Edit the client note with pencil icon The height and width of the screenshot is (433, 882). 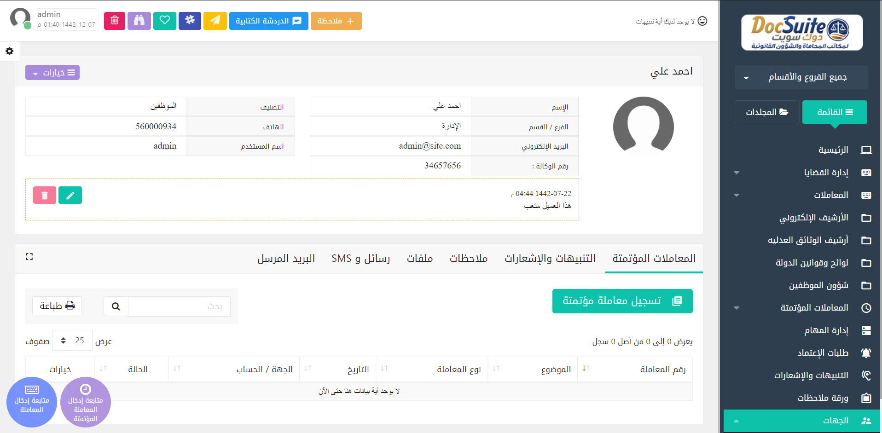70,195
